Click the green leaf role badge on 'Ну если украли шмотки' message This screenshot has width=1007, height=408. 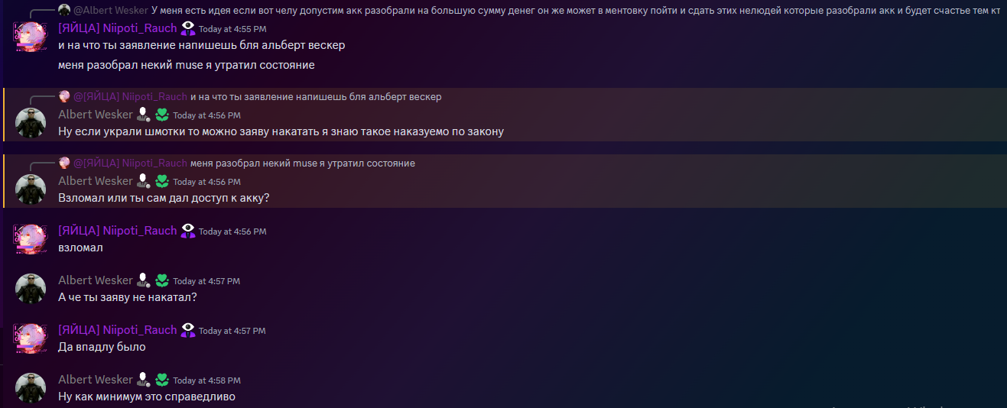(x=162, y=115)
